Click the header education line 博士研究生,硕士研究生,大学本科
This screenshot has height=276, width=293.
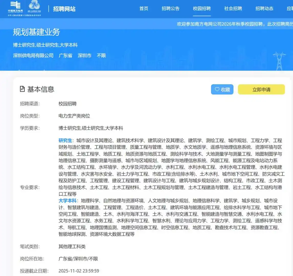tap(45, 45)
